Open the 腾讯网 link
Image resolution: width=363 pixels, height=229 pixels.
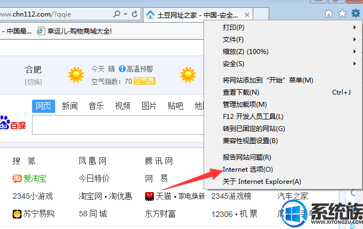click(159, 161)
